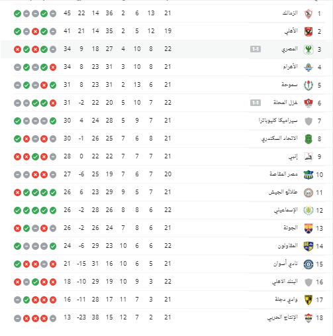Click the leftmost green win icon in الزمالك row
The image size is (333, 336).
pos(17,14)
